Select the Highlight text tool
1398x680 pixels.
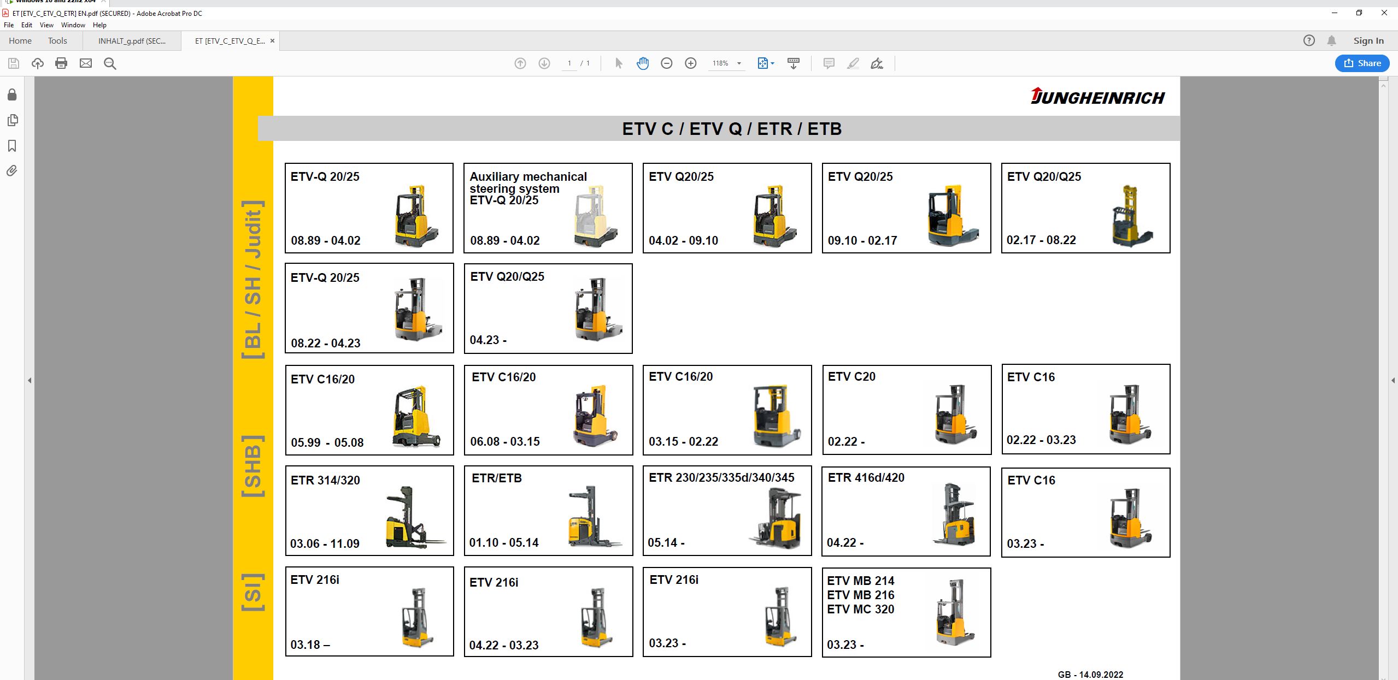coord(853,63)
